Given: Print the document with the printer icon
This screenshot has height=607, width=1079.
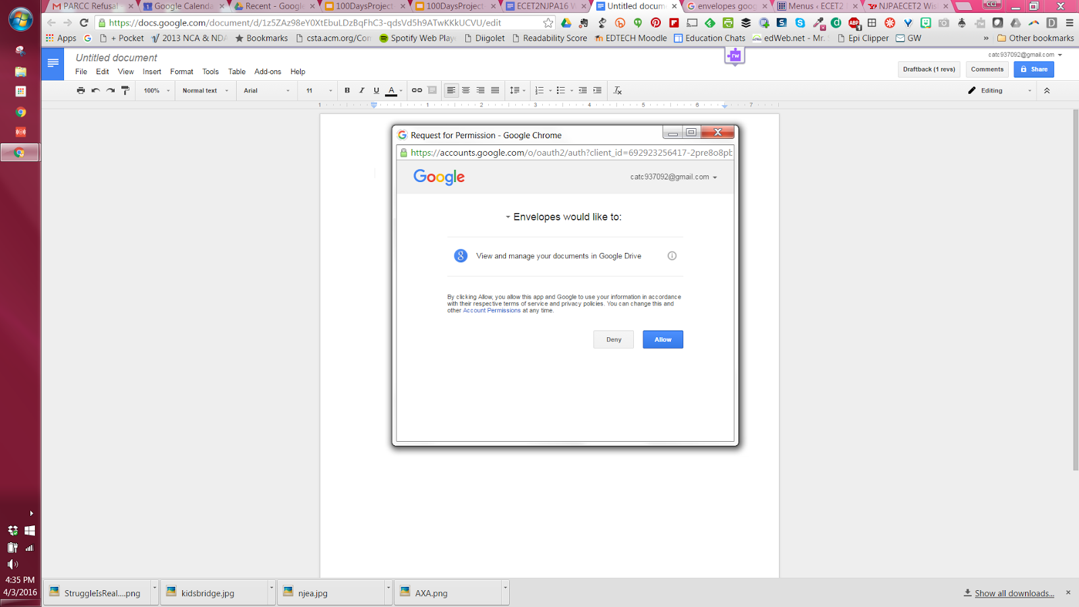Looking at the screenshot, I should (81, 90).
